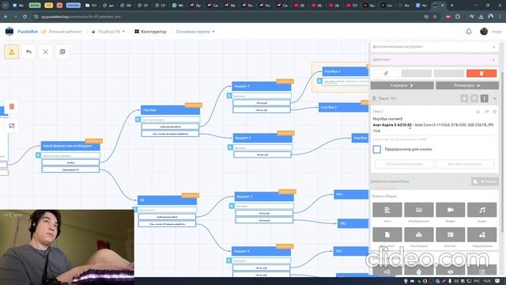
Task: Undo the last constructor action
Action: 28,51
